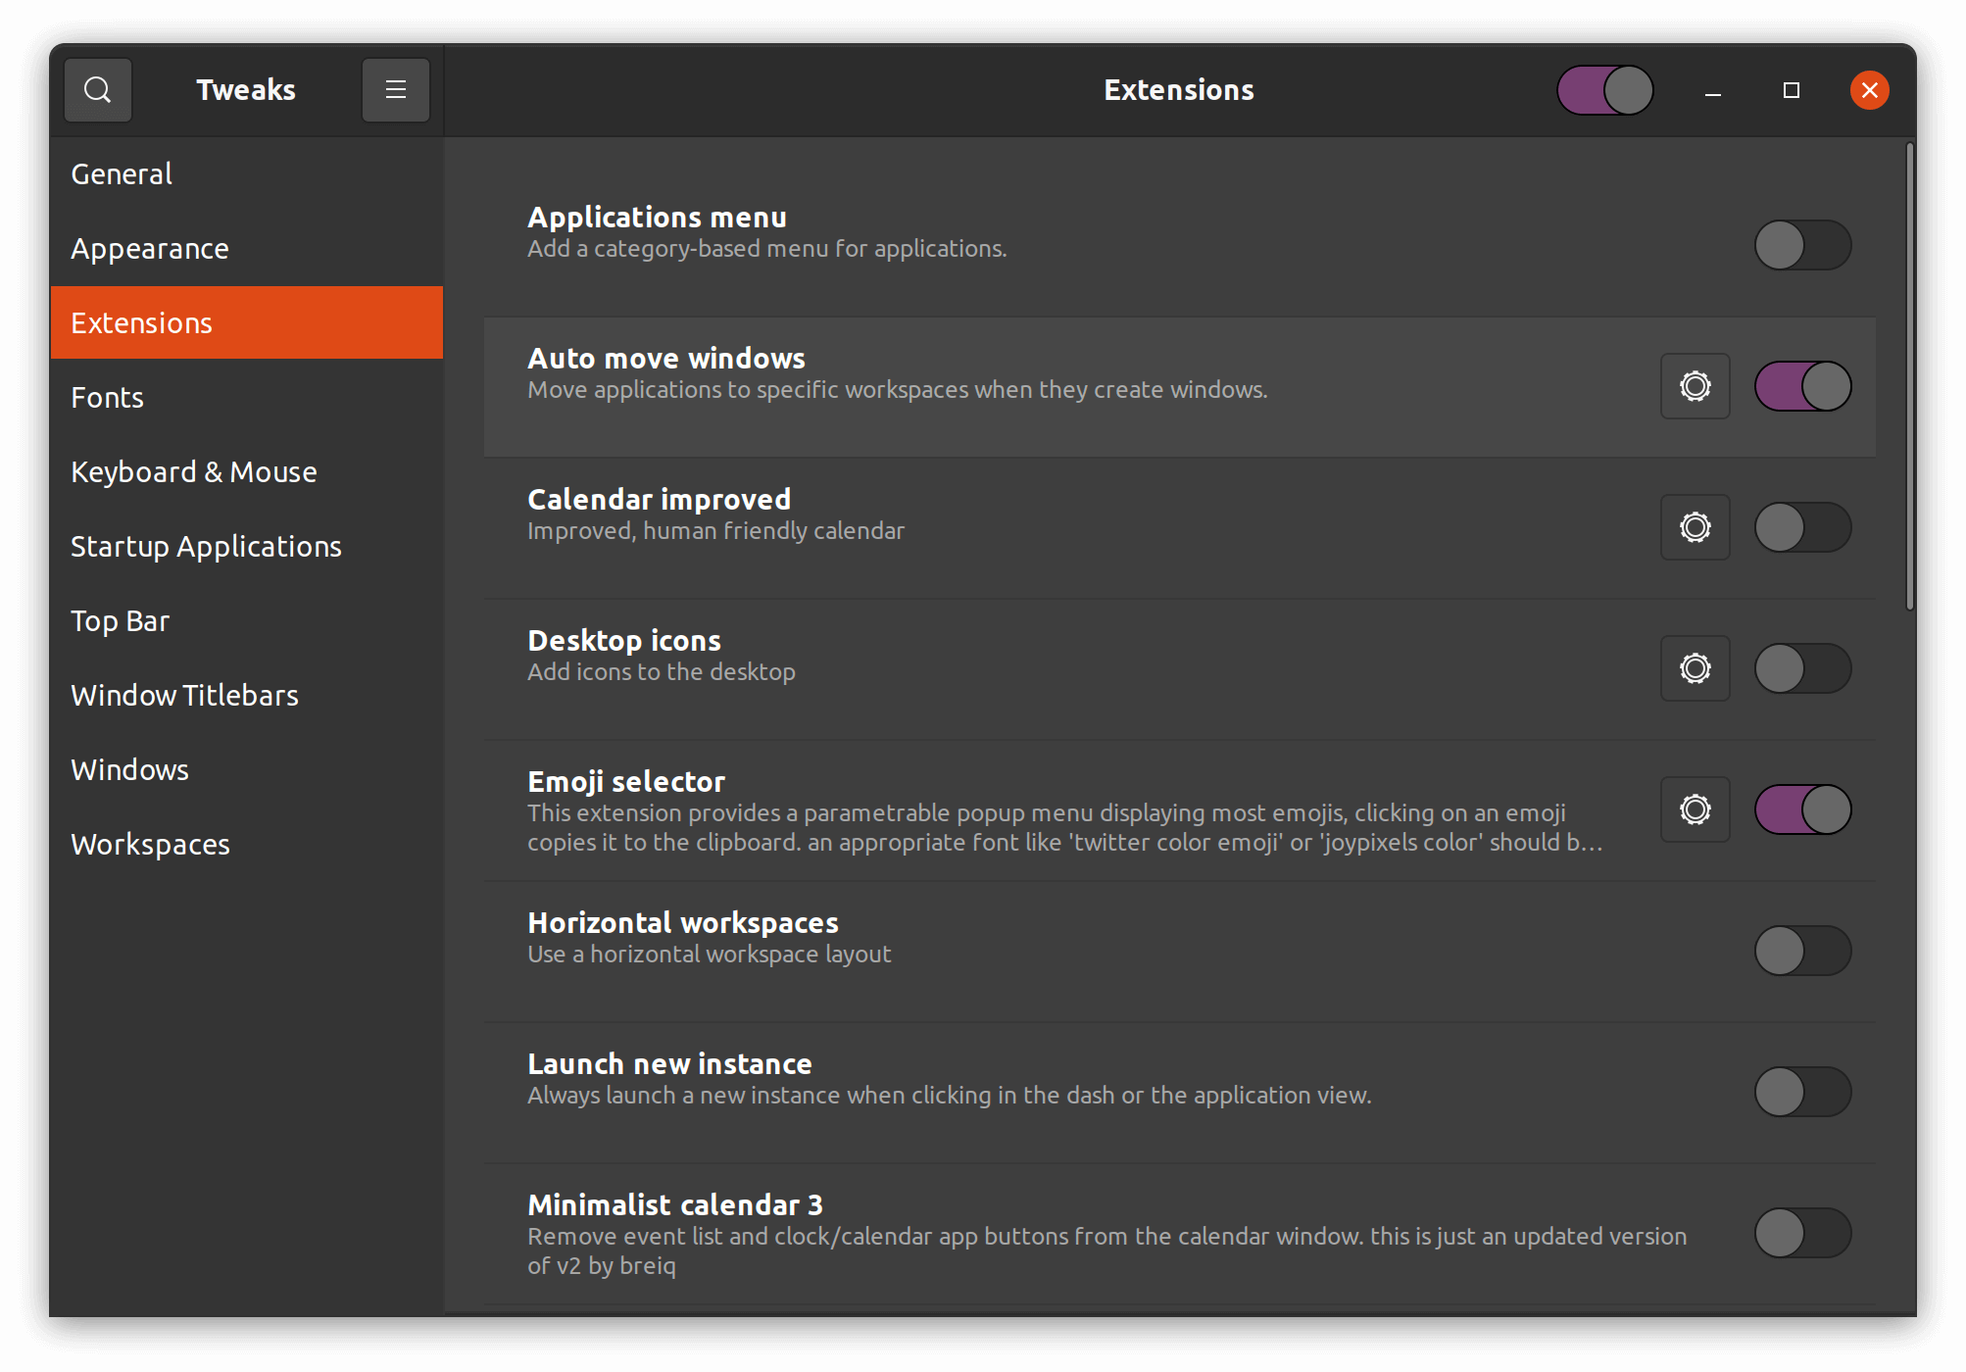Enable the Applications menu extension

click(x=1801, y=245)
